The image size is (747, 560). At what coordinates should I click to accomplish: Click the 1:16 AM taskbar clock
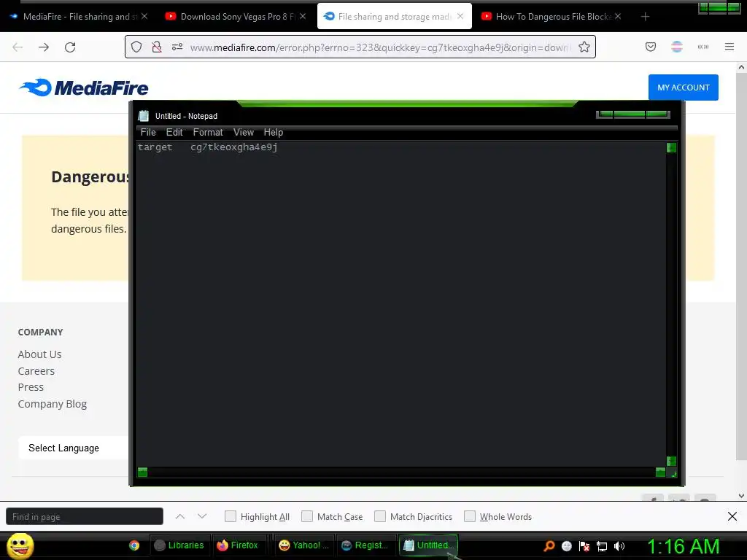tap(683, 546)
